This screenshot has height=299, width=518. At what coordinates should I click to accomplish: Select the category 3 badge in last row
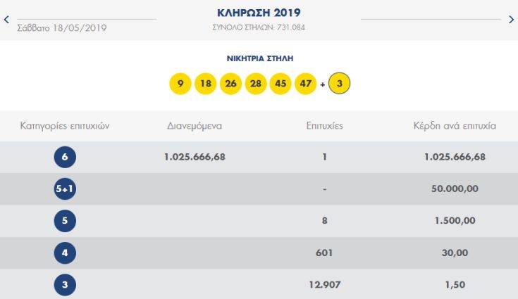pos(65,285)
